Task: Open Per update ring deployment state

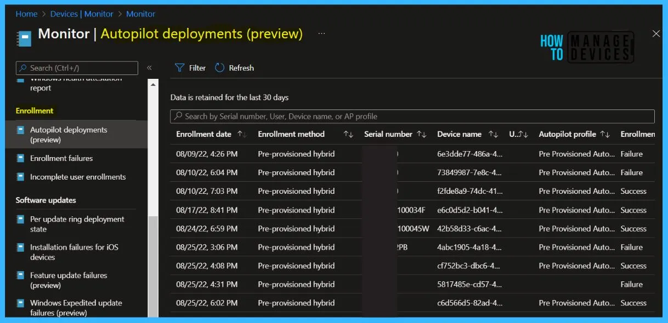Action: (x=76, y=224)
